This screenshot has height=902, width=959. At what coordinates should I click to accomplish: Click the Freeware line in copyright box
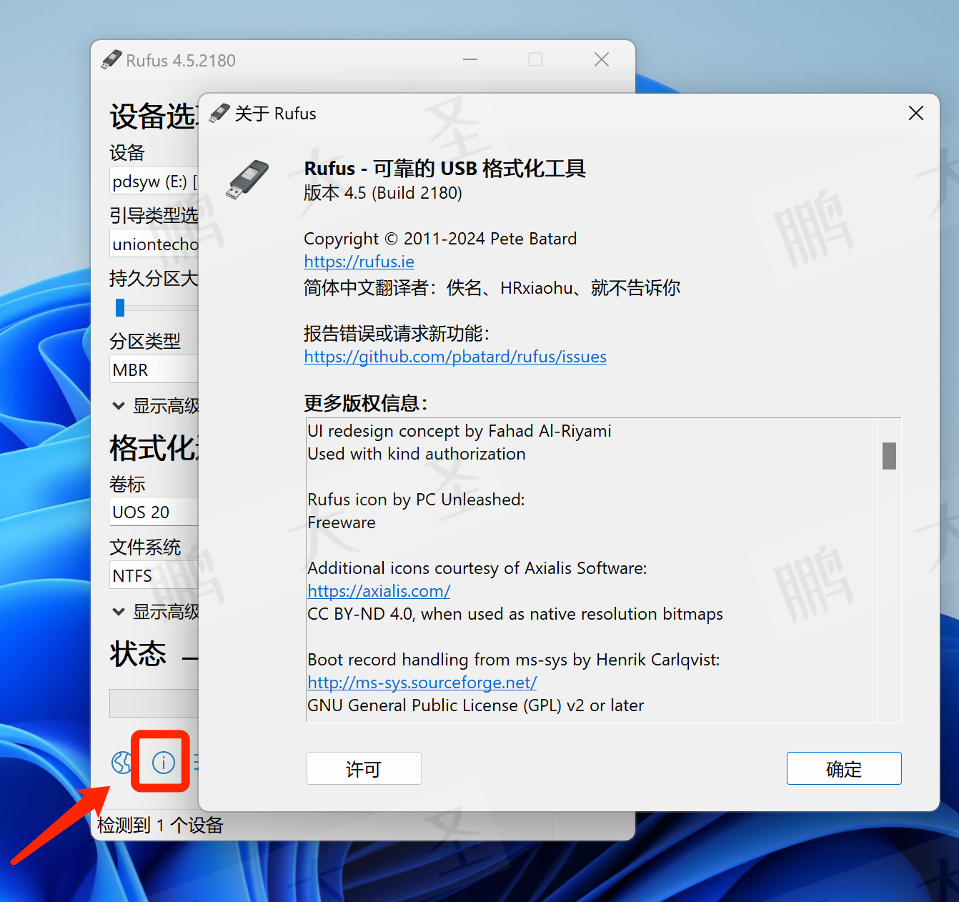click(342, 522)
